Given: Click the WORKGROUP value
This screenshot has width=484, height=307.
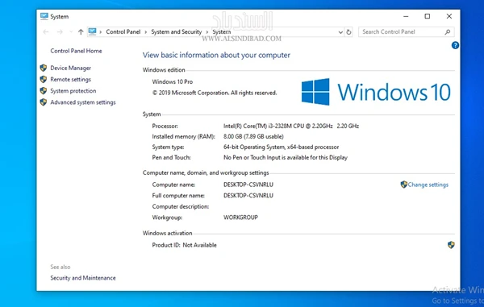Looking at the screenshot, I should (x=240, y=218).
